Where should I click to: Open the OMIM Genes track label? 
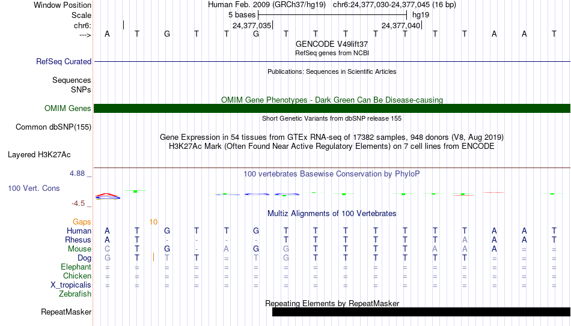click(x=67, y=109)
